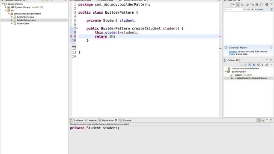Toggle Hide Static Members in Outline
The height and width of the screenshot is (154, 274).
[x=258, y=65]
